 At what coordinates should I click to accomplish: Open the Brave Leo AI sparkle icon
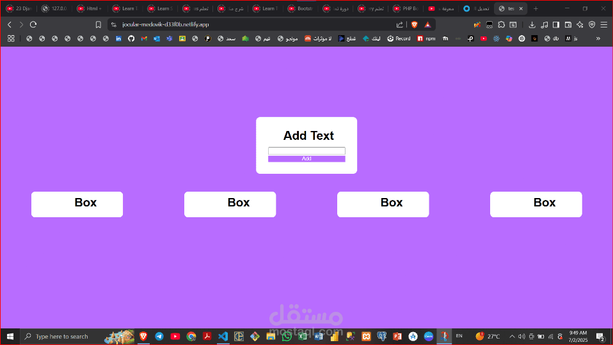coord(580,24)
